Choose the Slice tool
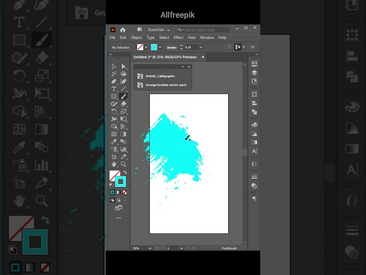The image size is (366, 275). click(x=124, y=156)
